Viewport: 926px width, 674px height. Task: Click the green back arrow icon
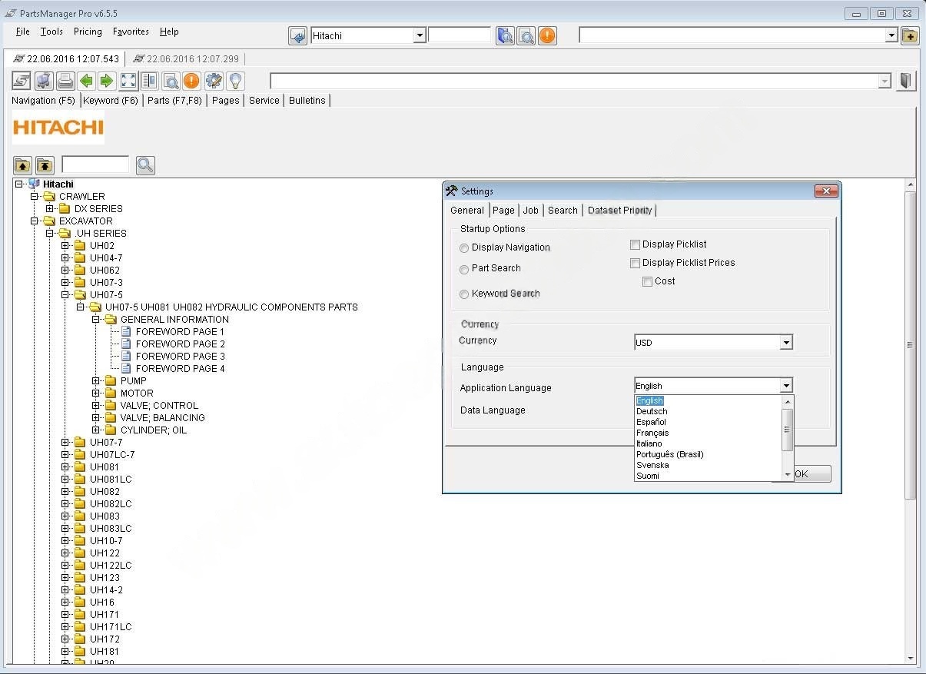point(86,81)
